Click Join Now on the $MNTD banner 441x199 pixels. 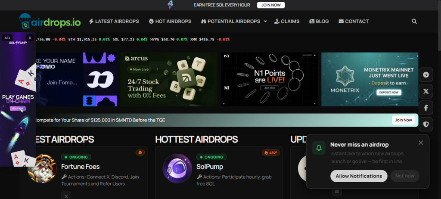(403, 120)
